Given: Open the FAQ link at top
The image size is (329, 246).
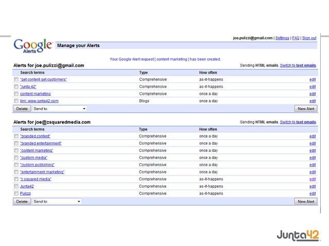Looking at the screenshot, I should 295,38.
